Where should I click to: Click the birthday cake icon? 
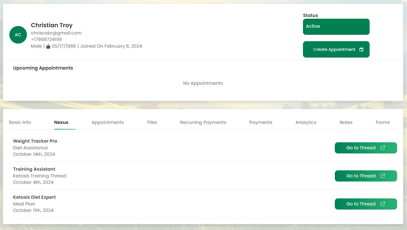pos(48,46)
